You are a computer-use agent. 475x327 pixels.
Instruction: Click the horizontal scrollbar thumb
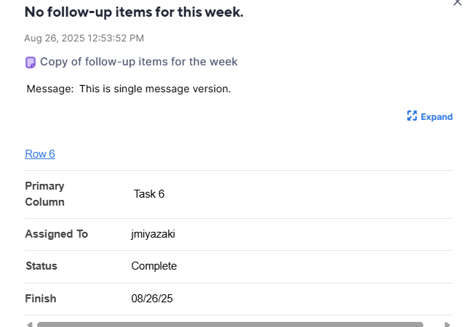point(230,324)
